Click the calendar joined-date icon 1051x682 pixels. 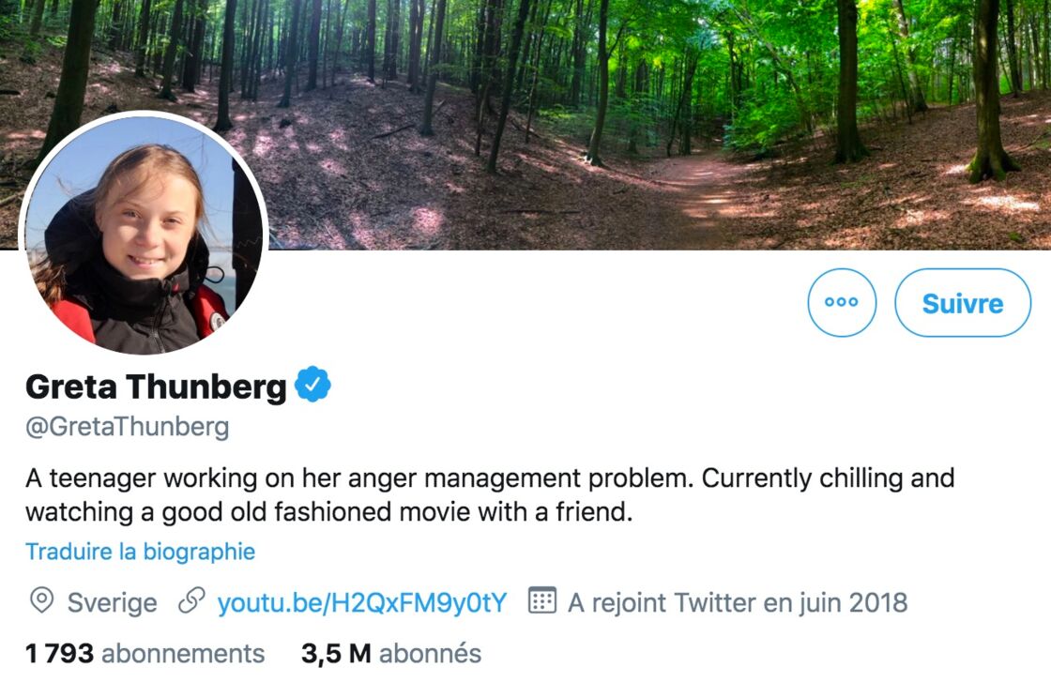click(x=542, y=600)
